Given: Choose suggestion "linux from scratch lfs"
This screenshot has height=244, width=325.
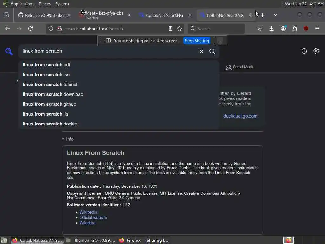Looking at the screenshot, I should click(119, 114).
